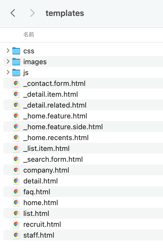Click the templates window title
163x249 pixels.
65,13
